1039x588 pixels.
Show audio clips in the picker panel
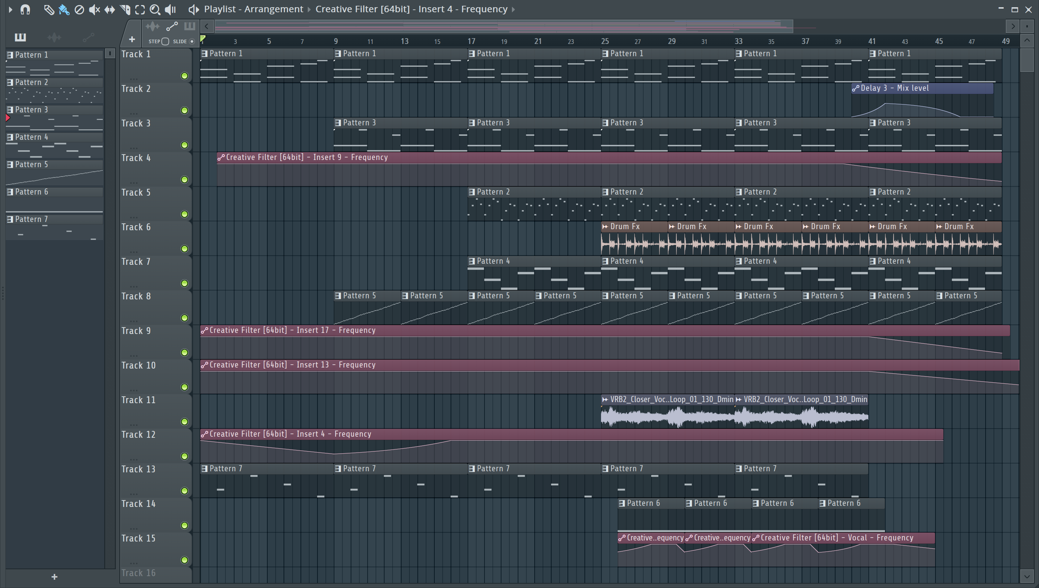click(54, 37)
